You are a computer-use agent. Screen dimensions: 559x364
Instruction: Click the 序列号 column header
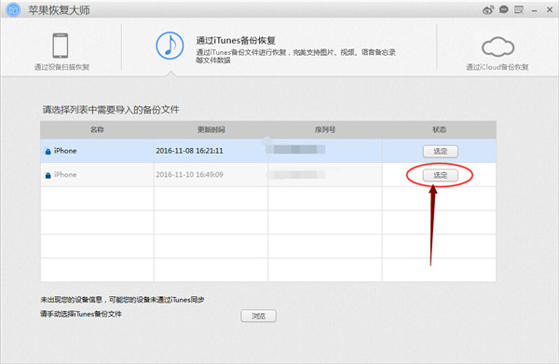point(325,129)
